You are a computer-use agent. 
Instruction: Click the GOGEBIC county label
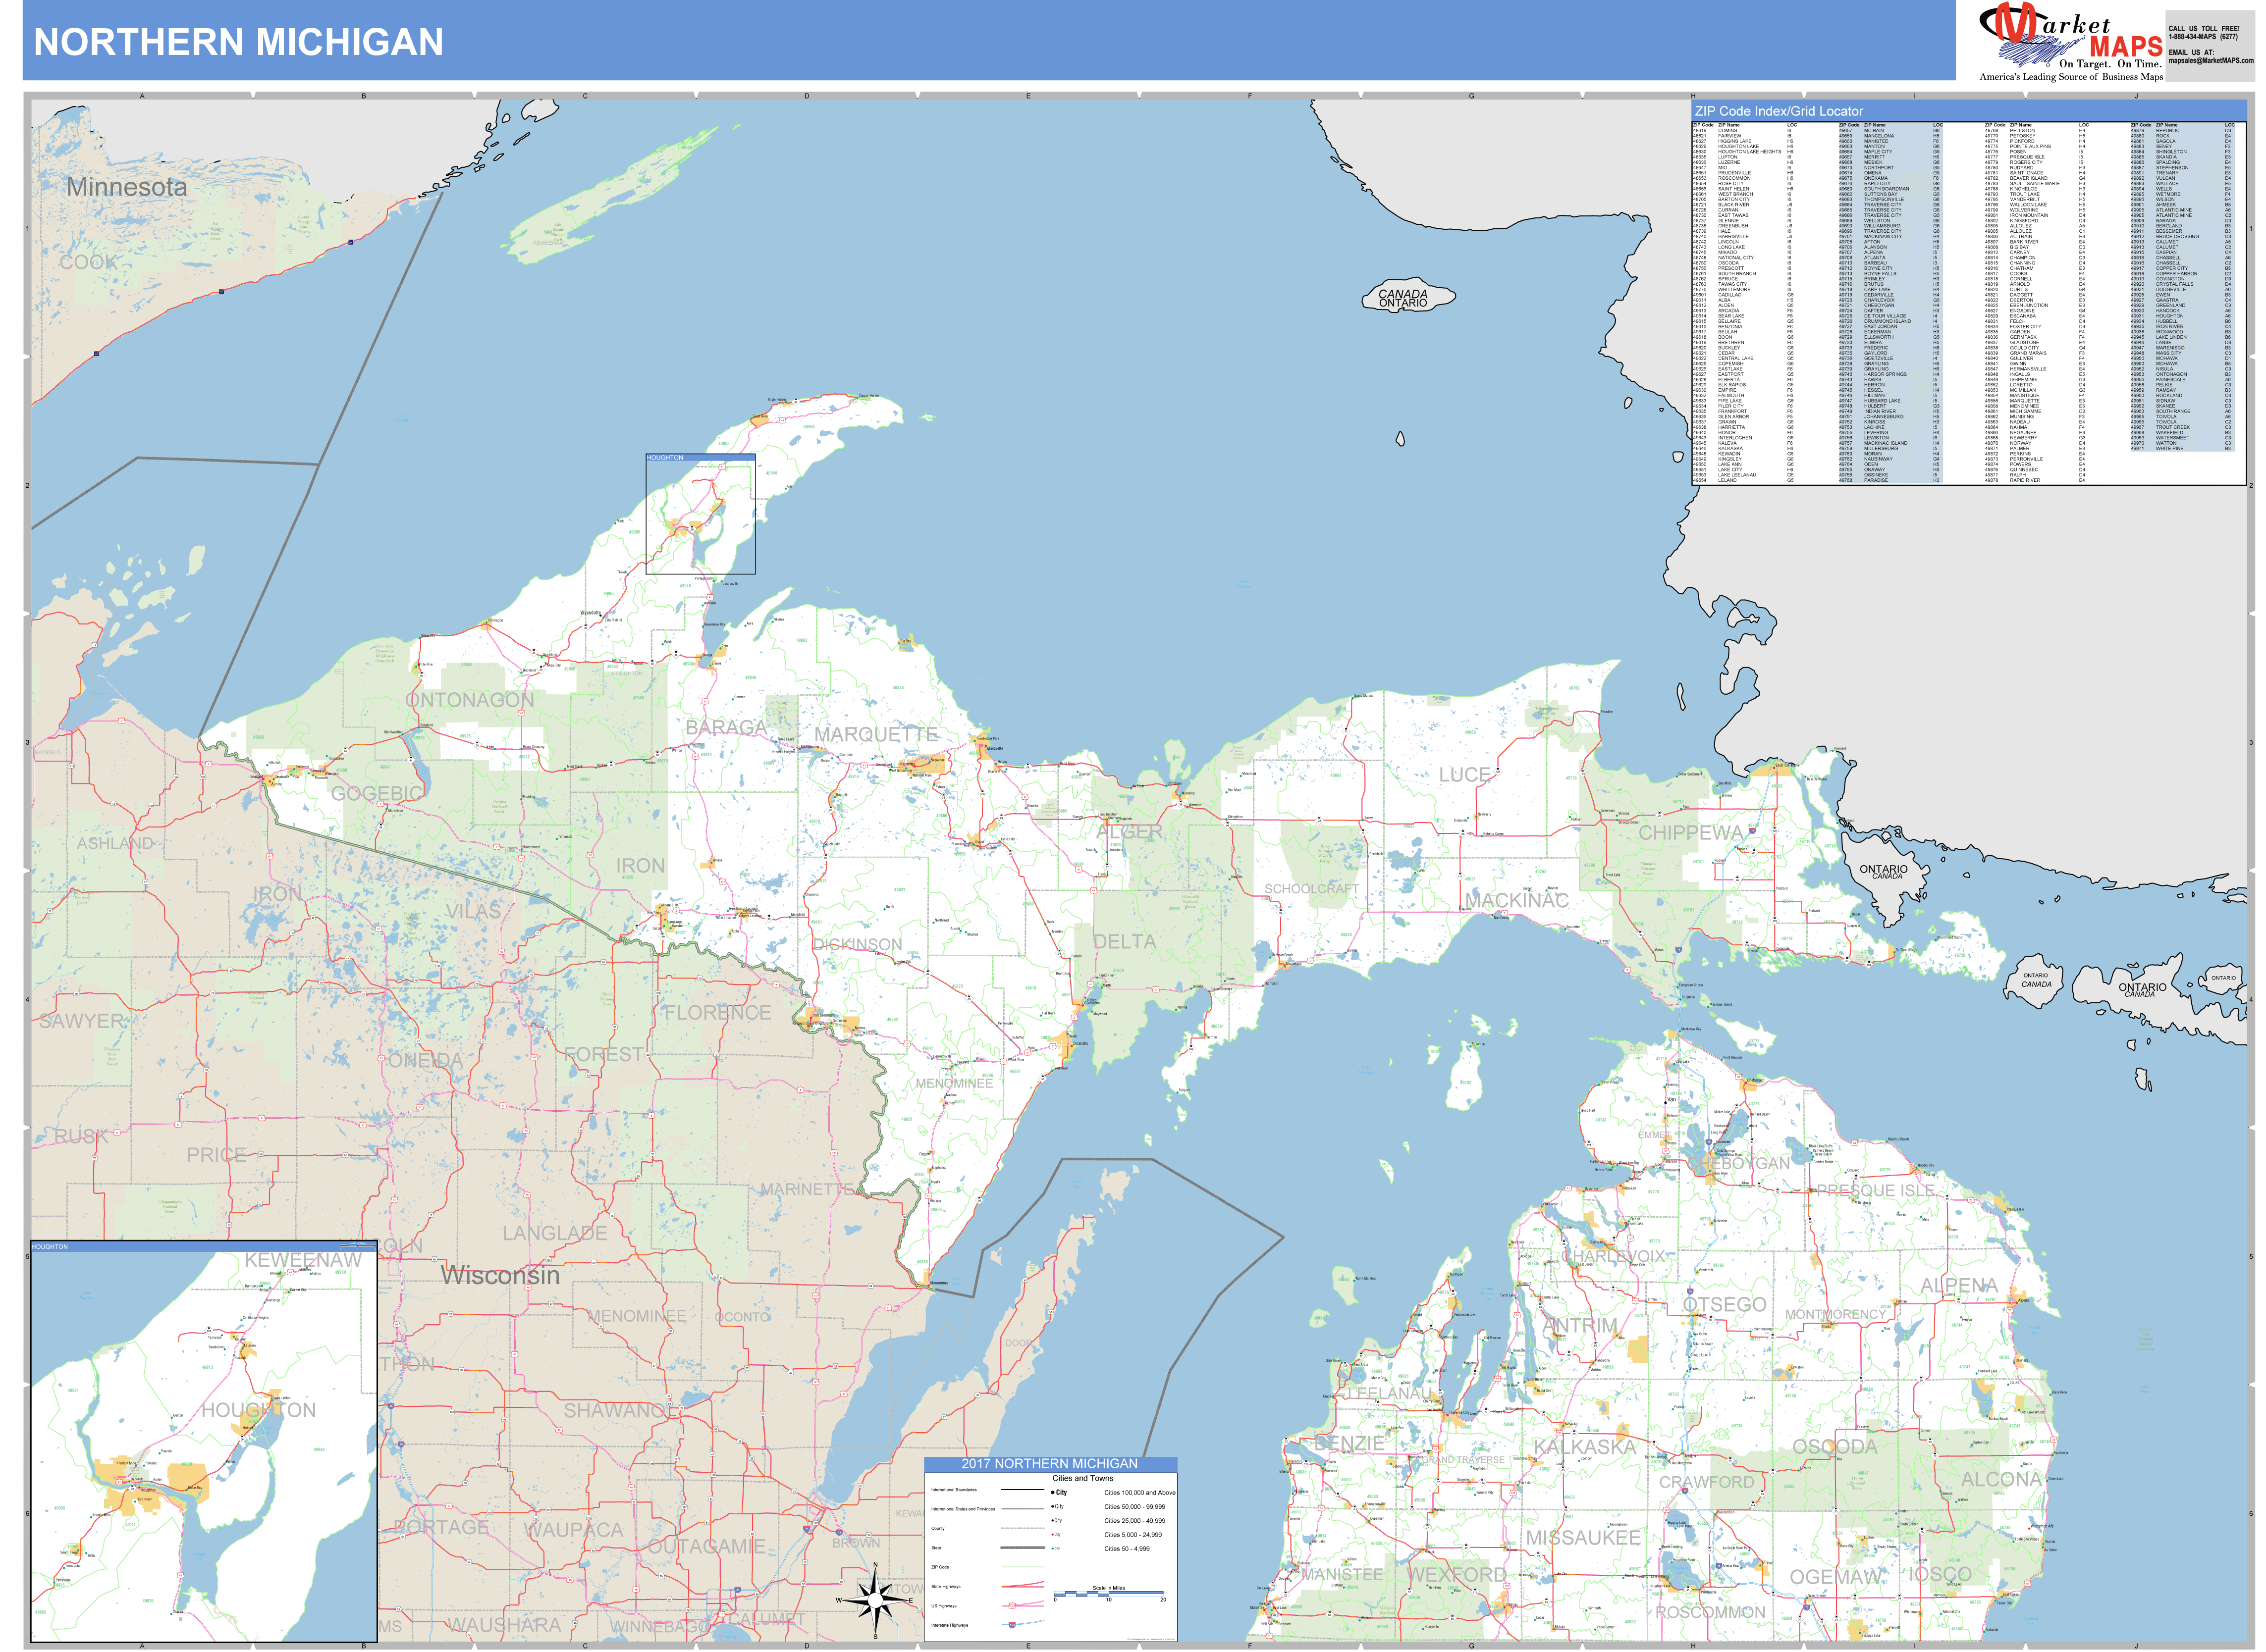click(377, 794)
